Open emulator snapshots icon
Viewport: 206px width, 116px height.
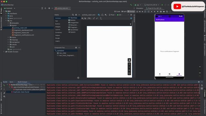click(167, 12)
